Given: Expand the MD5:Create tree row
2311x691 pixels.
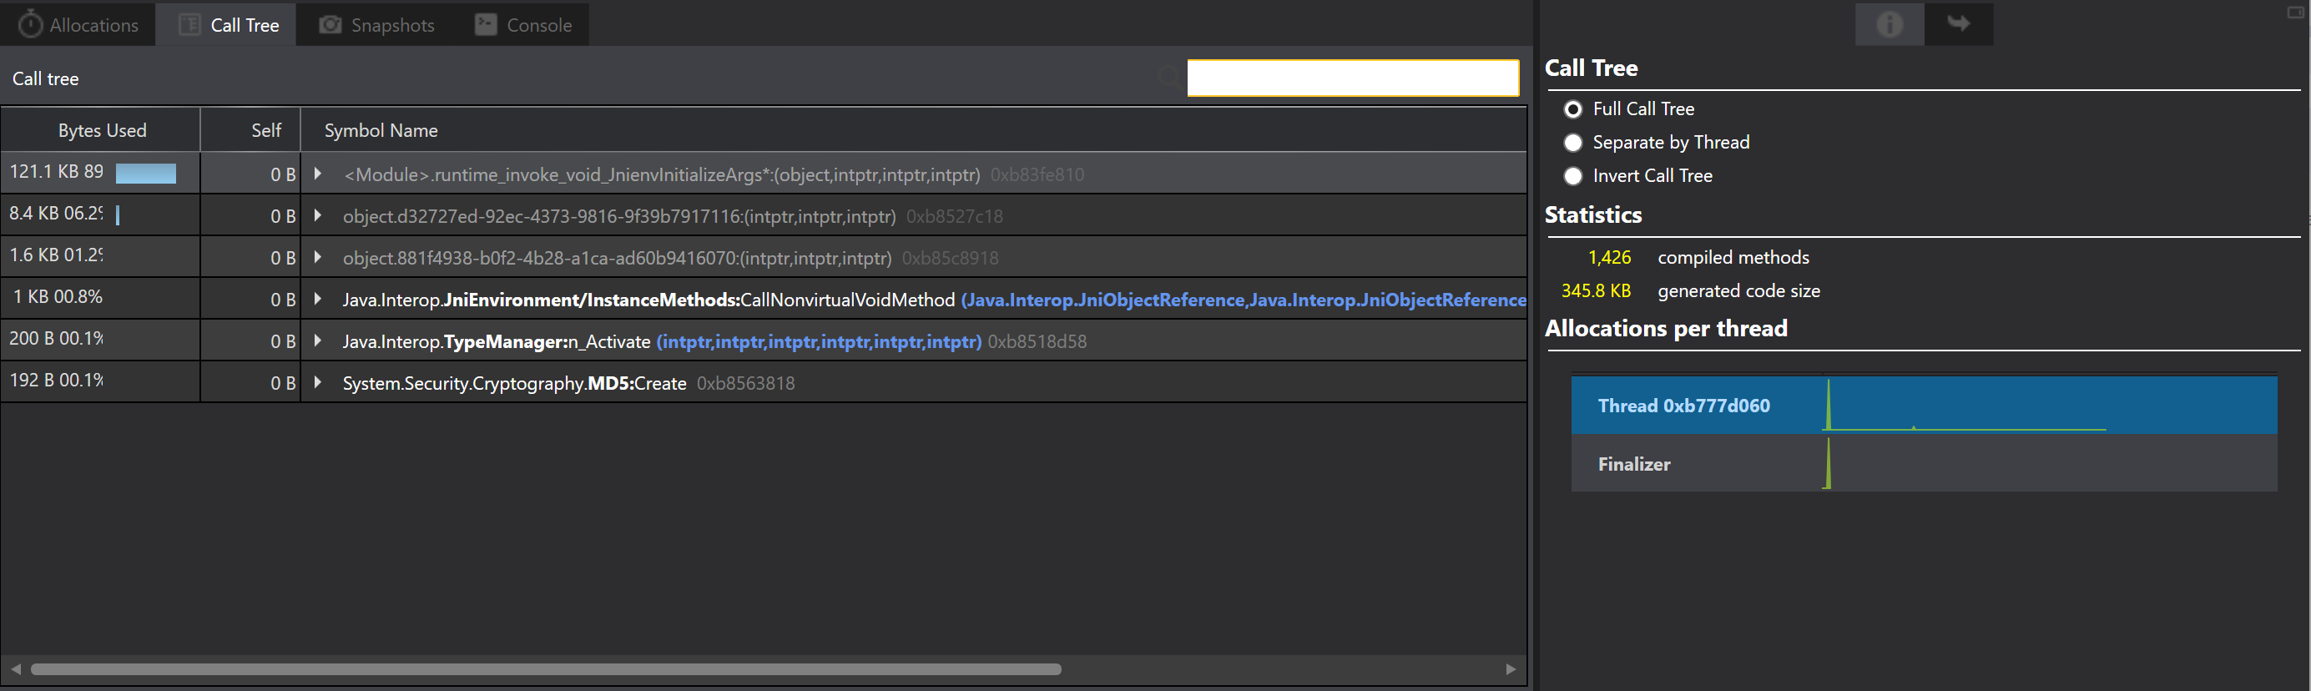Looking at the screenshot, I should pos(318,382).
